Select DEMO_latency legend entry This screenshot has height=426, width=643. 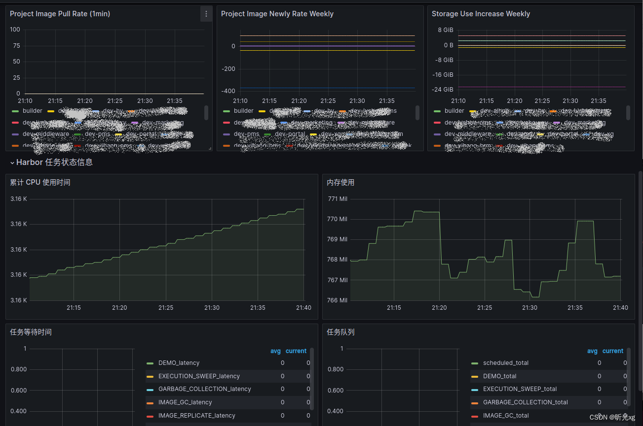click(179, 363)
